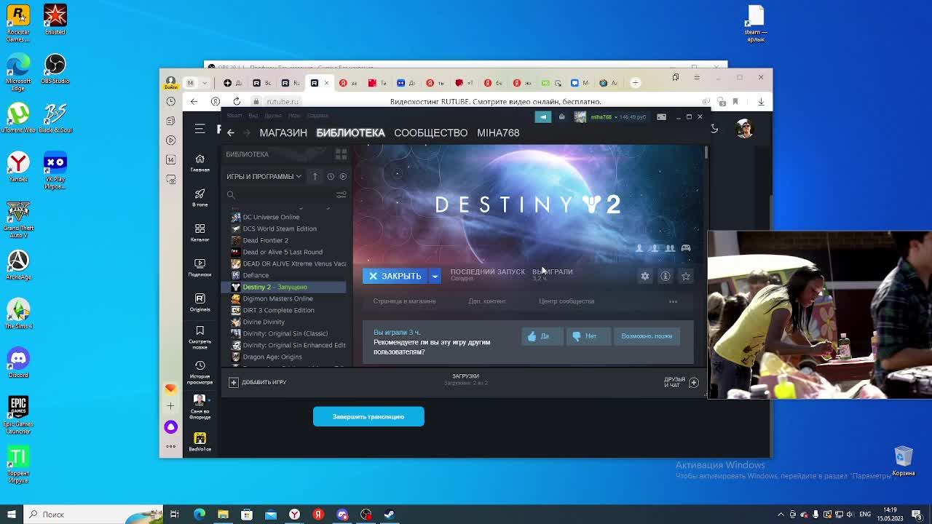
Task: Toggle ready-to-play filter in Steam library
Action: (343, 176)
